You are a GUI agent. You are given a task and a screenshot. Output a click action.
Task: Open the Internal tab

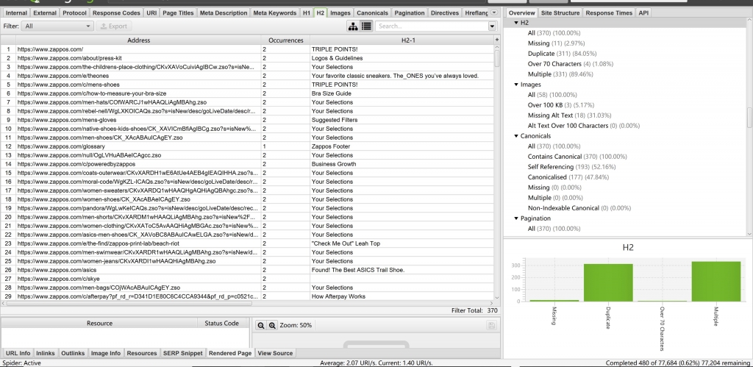(17, 13)
